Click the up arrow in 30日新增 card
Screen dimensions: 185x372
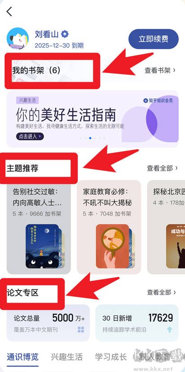(x=170, y=329)
